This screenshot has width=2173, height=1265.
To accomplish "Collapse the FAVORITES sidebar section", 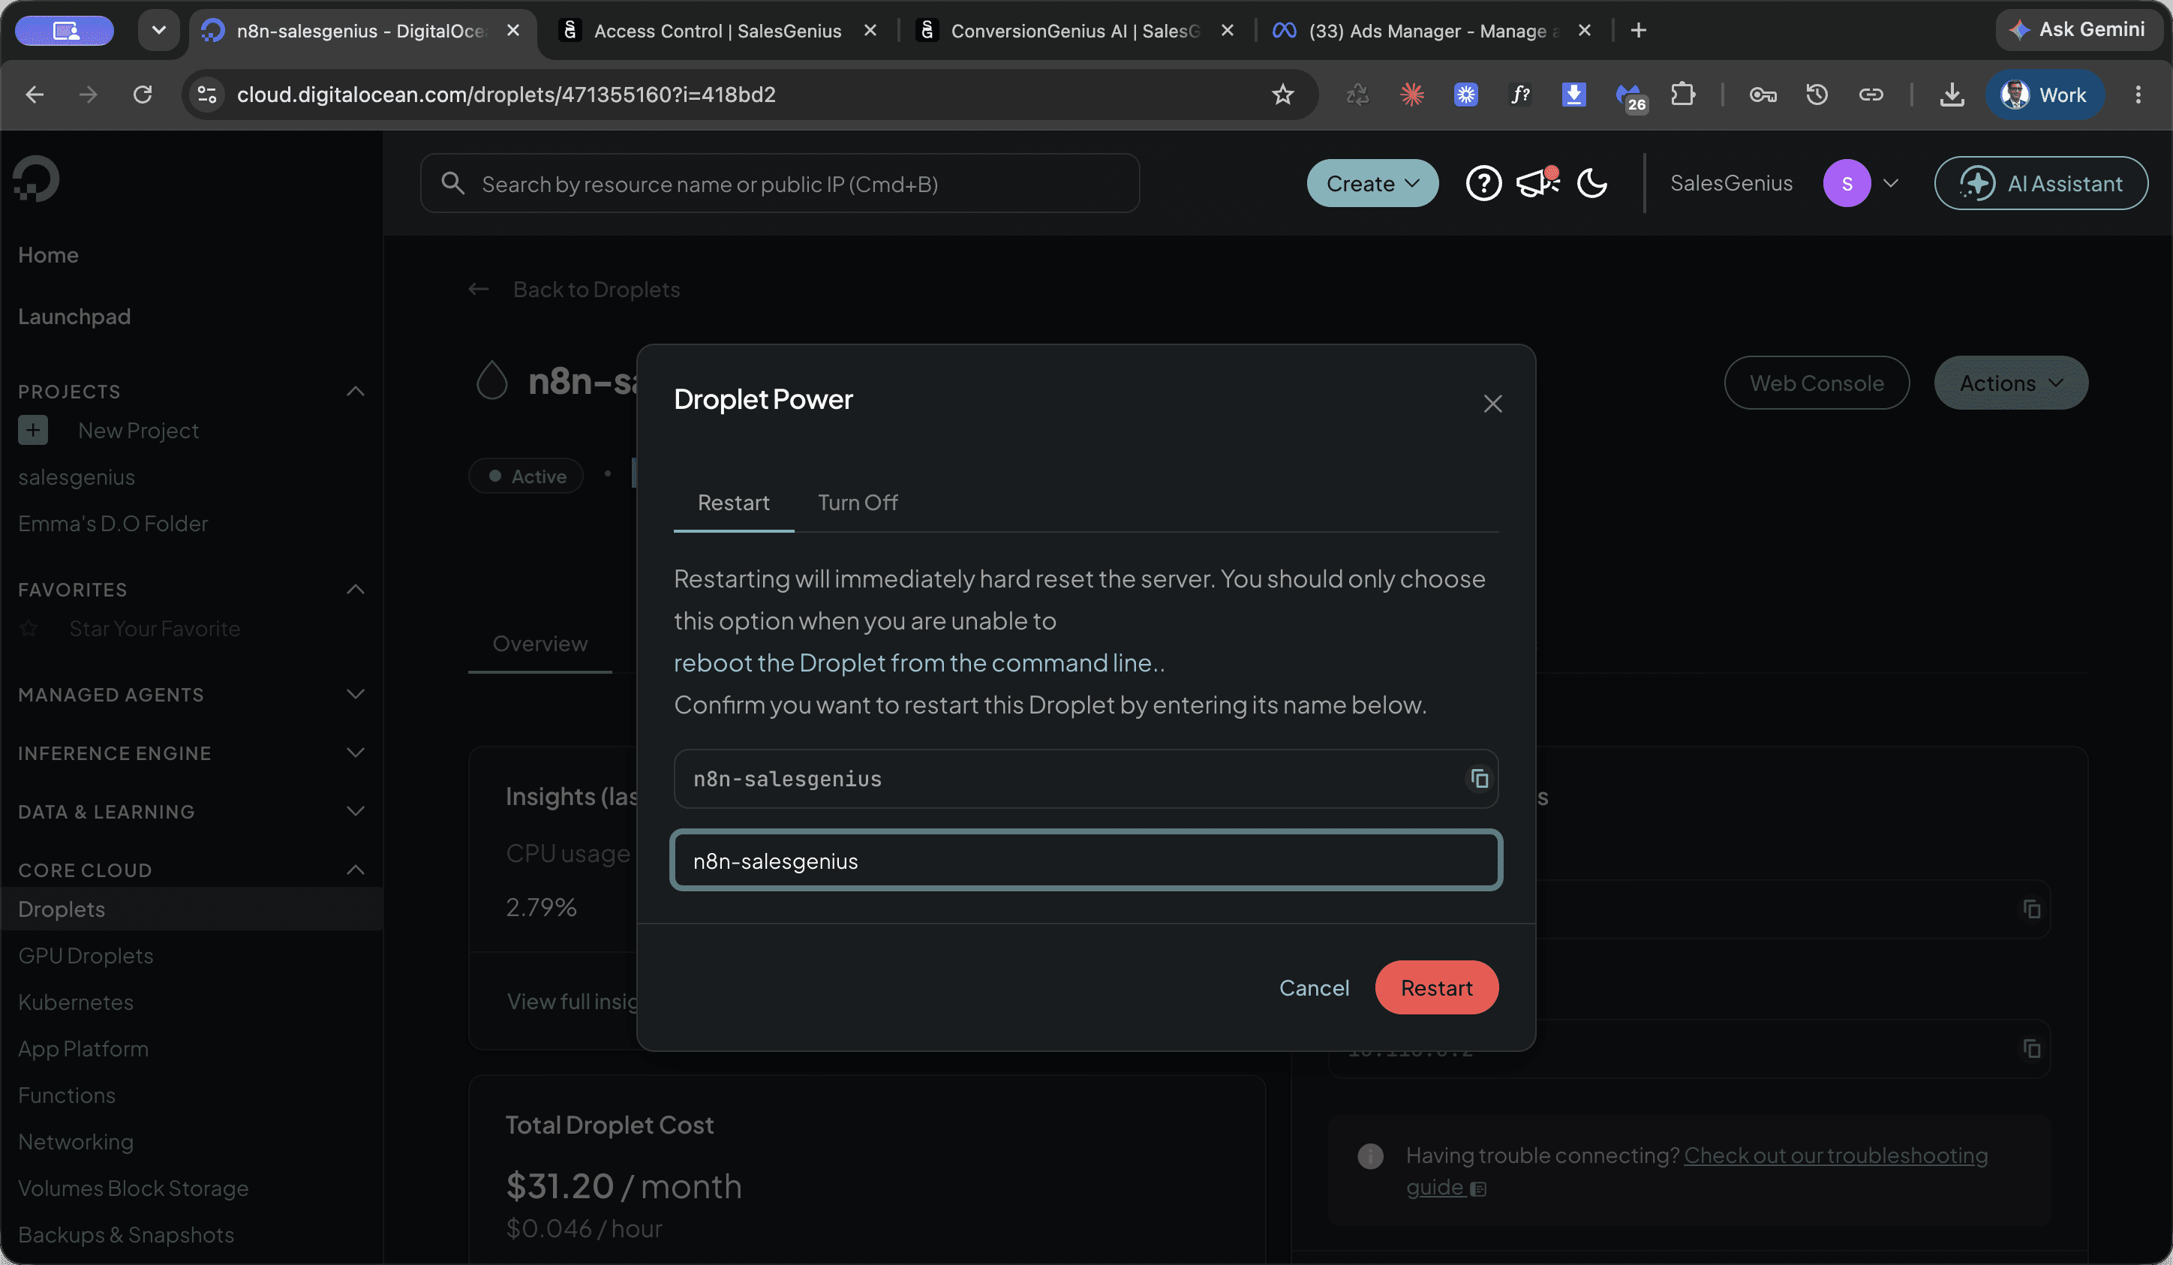I will (355, 590).
